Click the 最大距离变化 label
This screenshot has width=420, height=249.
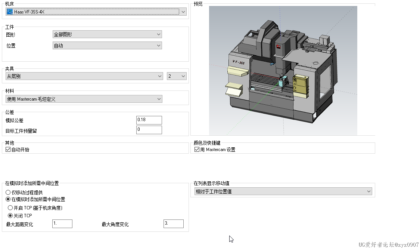pos(19,224)
